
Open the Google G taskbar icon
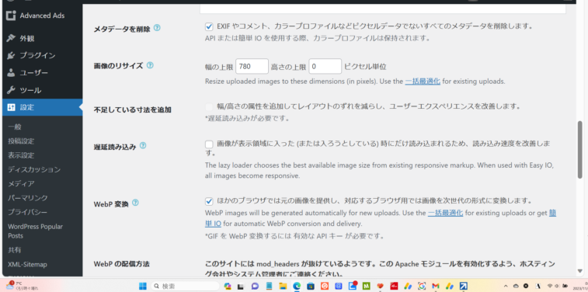(x=422, y=286)
